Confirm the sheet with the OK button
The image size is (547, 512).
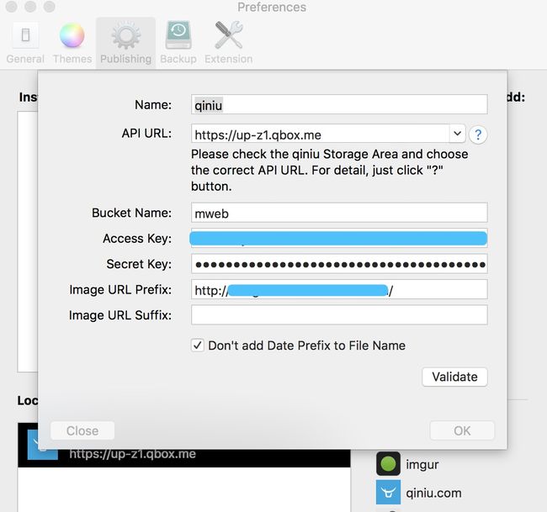coord(462,430)
